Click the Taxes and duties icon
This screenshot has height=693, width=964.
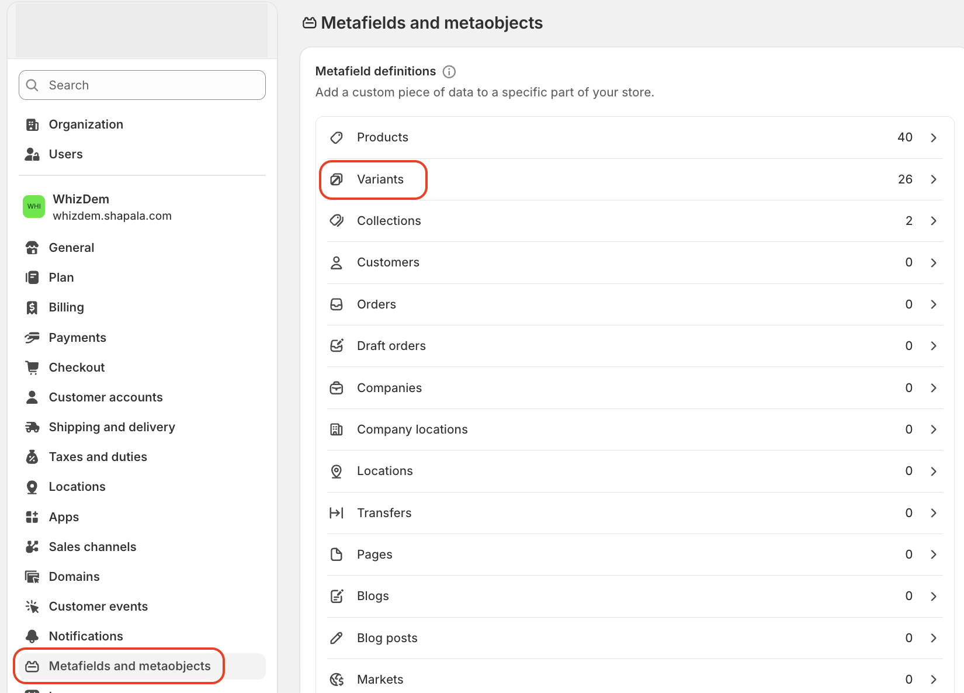[32, 457]
